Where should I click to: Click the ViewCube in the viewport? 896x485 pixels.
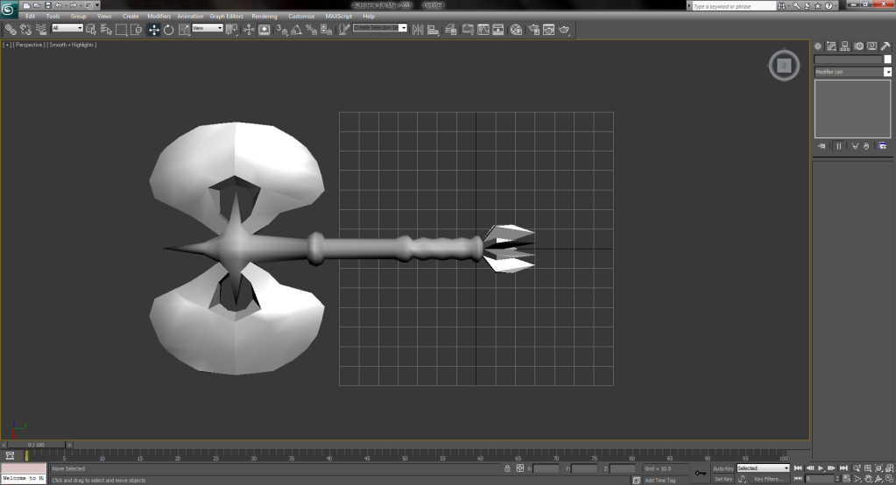tap(784, 65)
